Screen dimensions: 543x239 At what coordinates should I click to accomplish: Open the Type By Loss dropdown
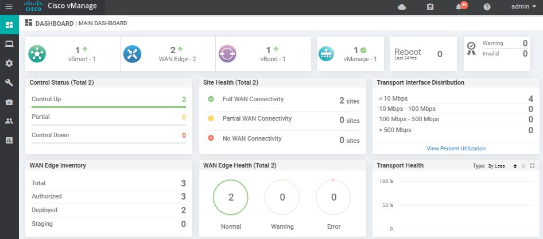(502, 166)
